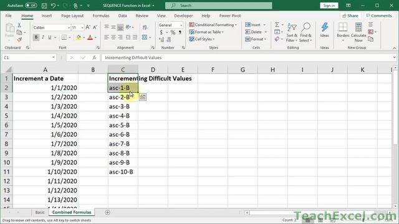The height and width of the screenshot is (224, 399).
Task: Open the General number format dropdown
Action: pyautogui.click(x=181, y=25)
